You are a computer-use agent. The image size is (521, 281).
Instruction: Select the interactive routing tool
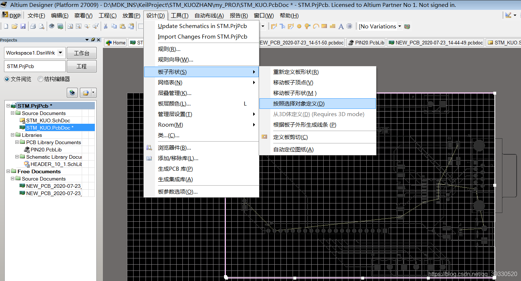point(274,26)
